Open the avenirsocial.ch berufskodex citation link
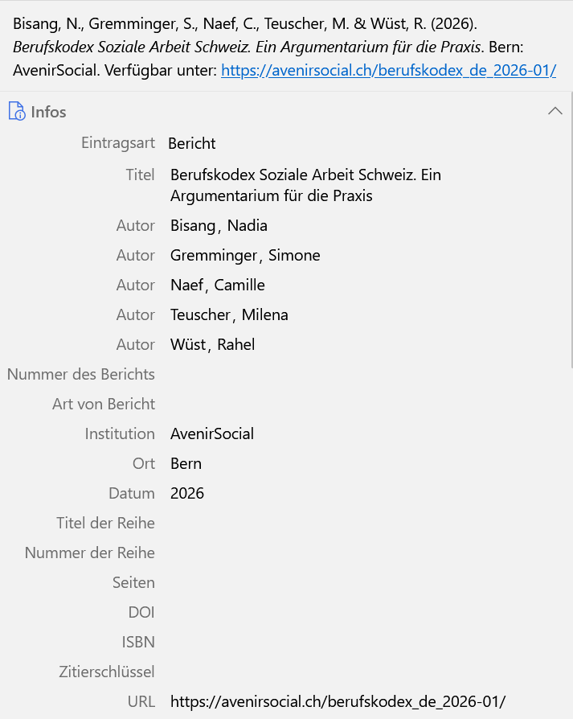The height and width of the screenshot is (719, 573). point(388,70)
